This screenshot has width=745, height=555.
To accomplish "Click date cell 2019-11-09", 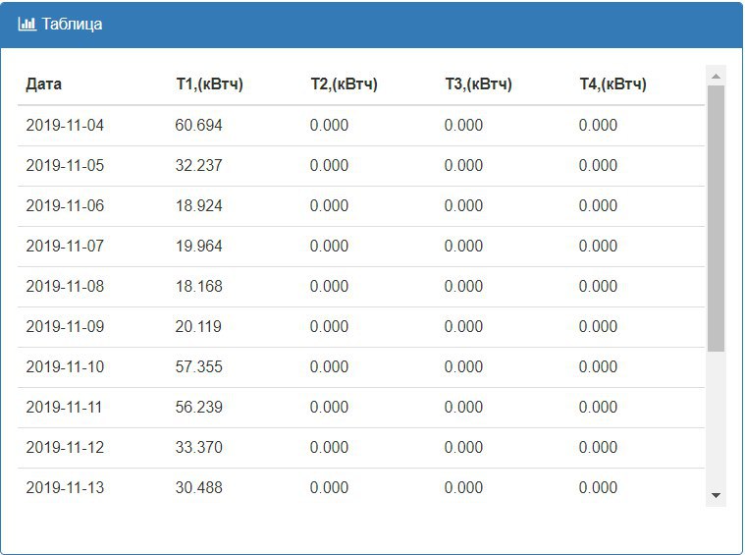I will pos(65,326).
